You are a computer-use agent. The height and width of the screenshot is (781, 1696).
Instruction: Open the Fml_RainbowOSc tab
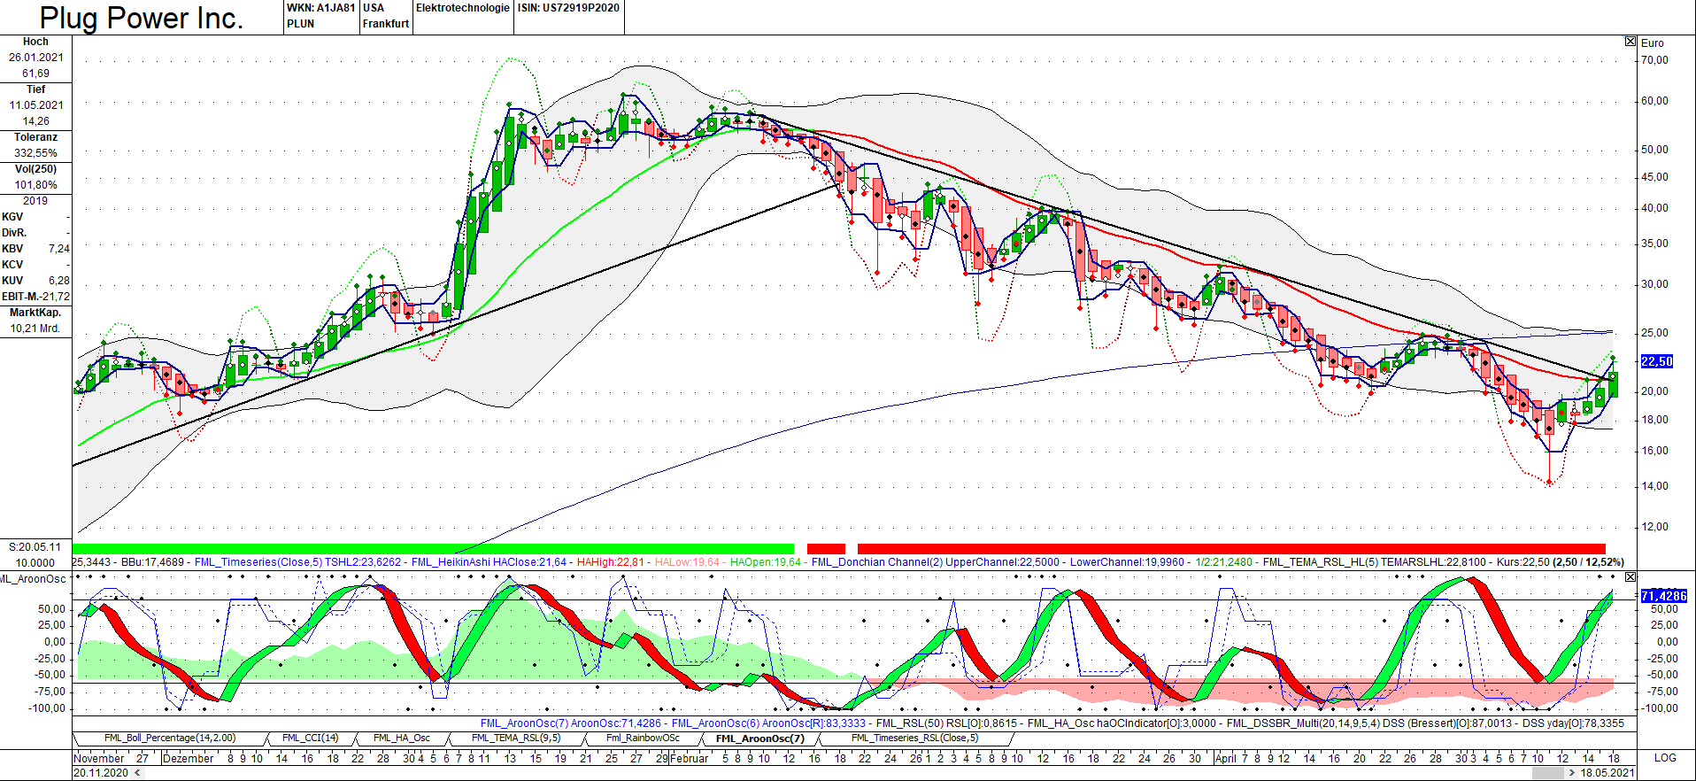(643, 738)
